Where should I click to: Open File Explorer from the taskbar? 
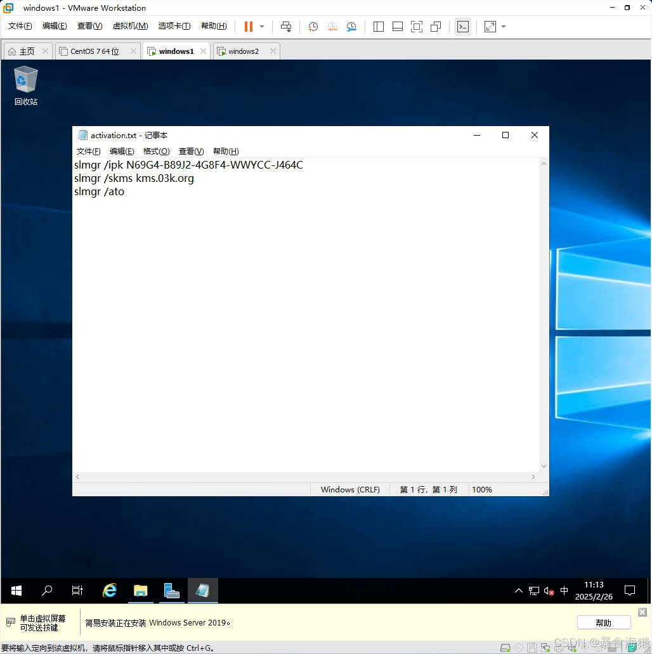coord(141,591)
